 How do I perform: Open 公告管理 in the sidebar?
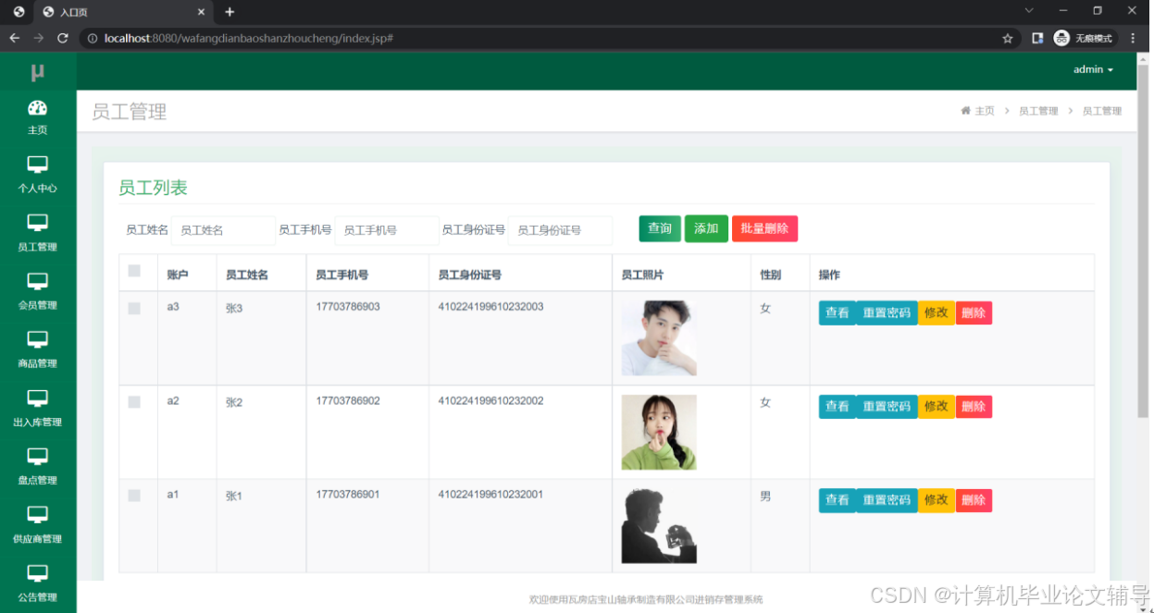[37, 582]
